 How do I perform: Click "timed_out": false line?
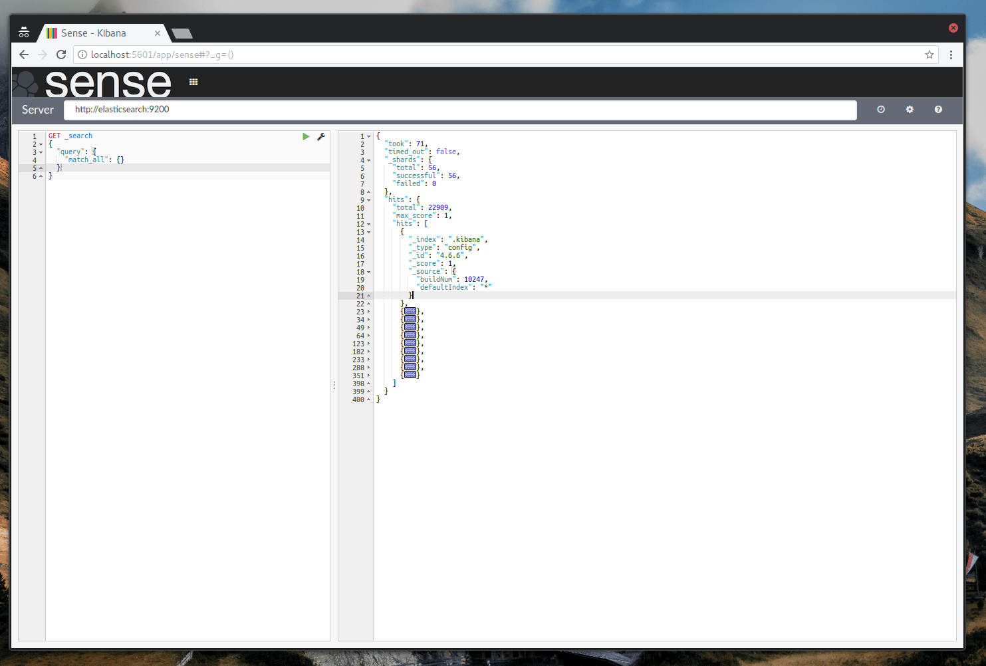click(422, 152)
